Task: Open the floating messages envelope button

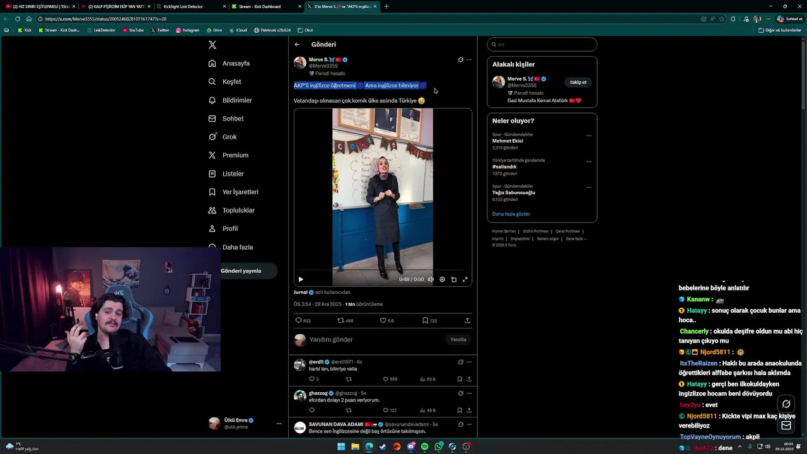Action: [x=786, y=426]
